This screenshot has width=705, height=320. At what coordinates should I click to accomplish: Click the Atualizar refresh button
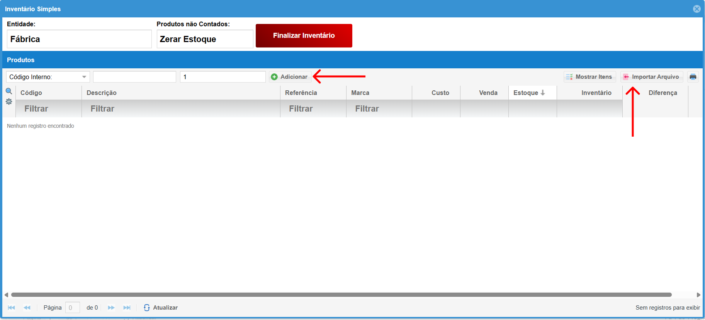click(x=161, y=308)
